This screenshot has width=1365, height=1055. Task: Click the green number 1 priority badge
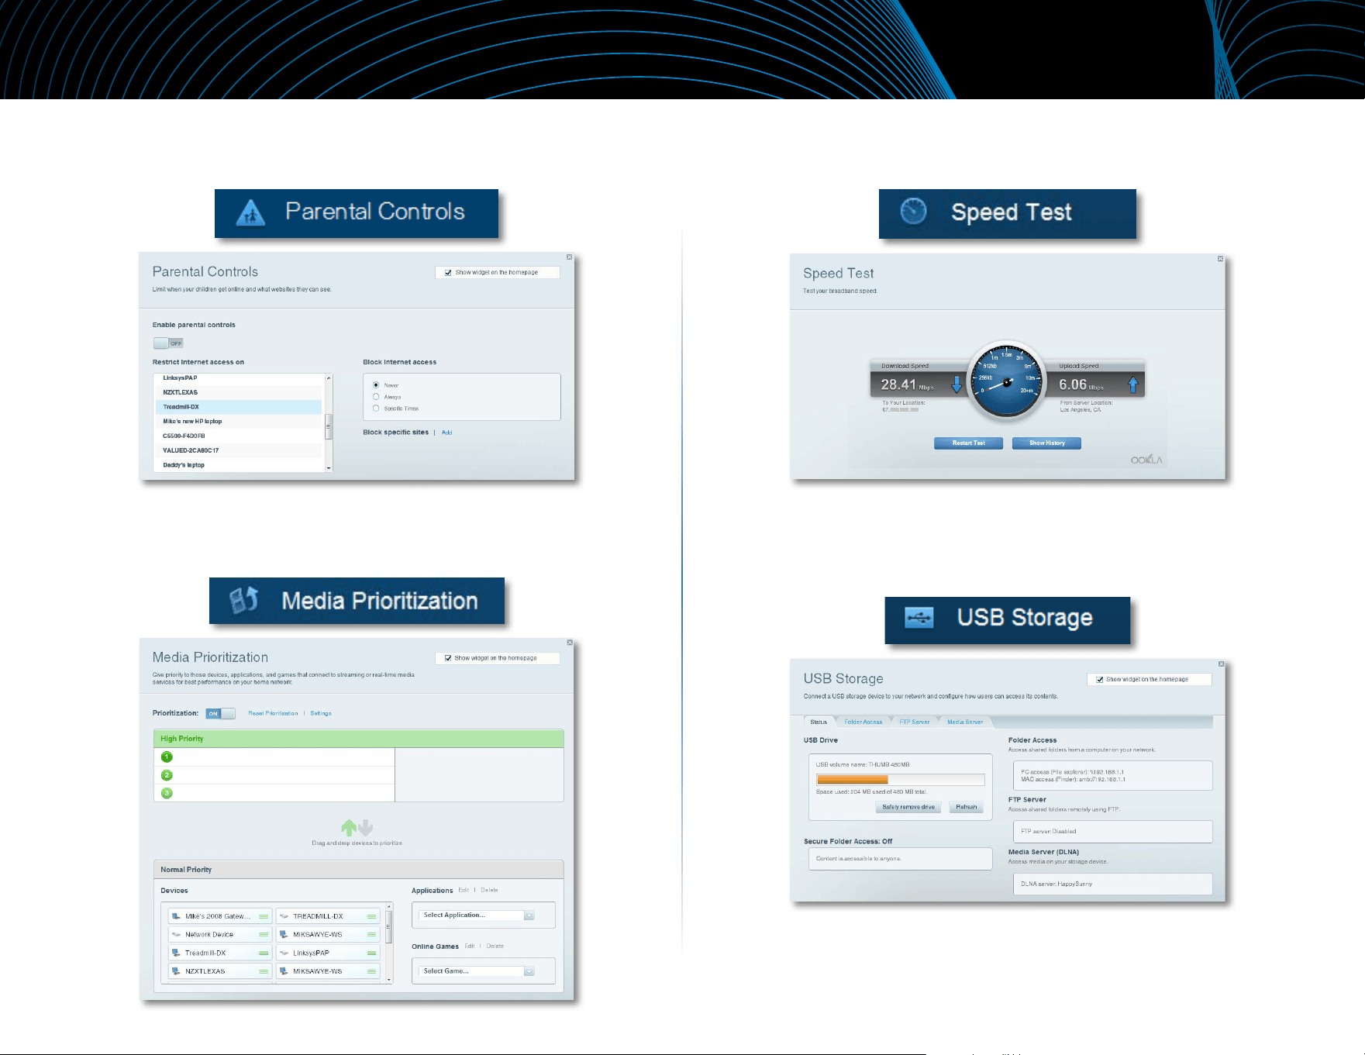[167, 757]
